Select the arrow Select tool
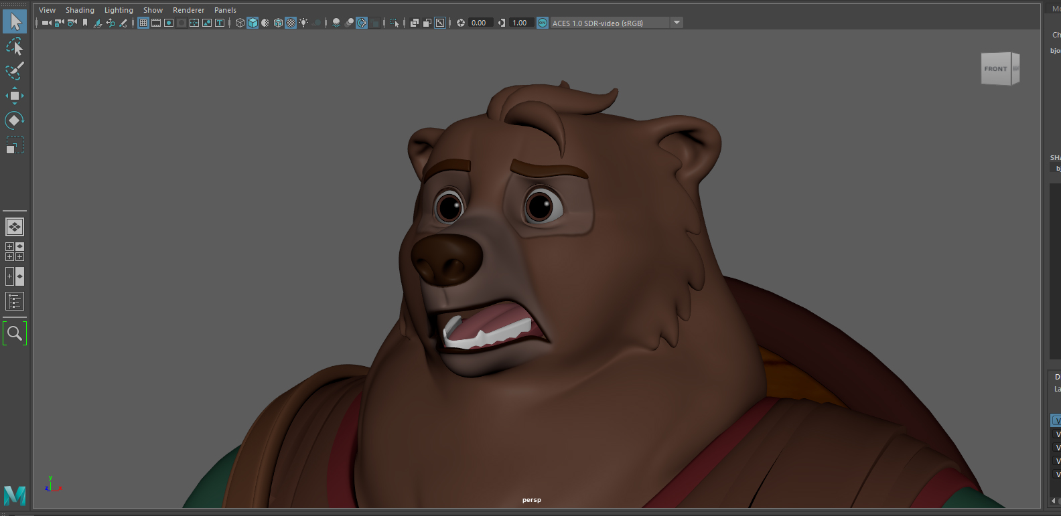This screenshot has width=1061, height=516. (15, 21)
